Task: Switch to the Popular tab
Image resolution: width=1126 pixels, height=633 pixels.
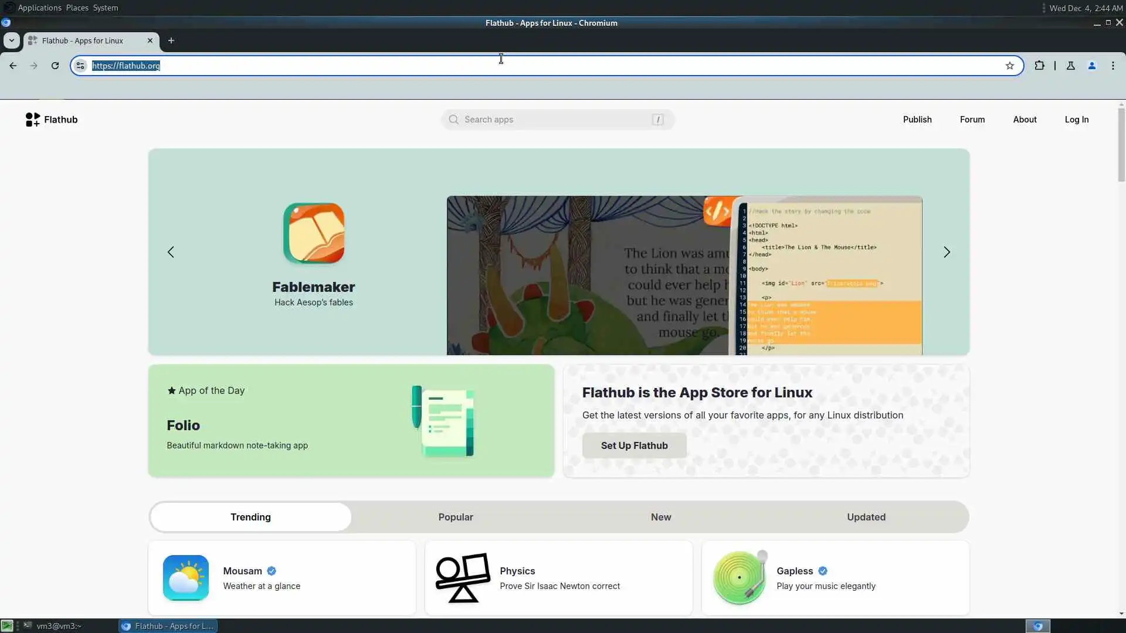Action: 456,517
